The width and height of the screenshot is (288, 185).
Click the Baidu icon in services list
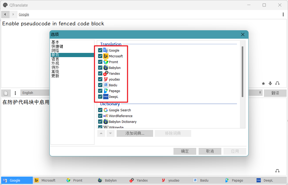coord(106,85)
